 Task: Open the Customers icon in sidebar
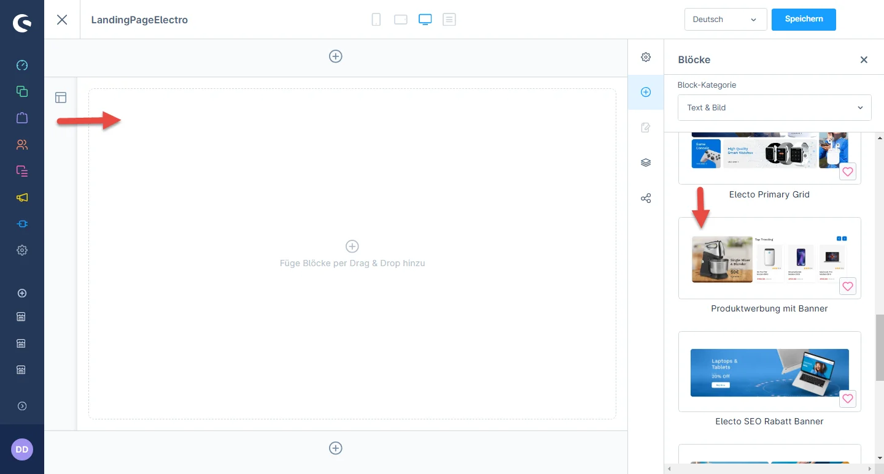22,145
